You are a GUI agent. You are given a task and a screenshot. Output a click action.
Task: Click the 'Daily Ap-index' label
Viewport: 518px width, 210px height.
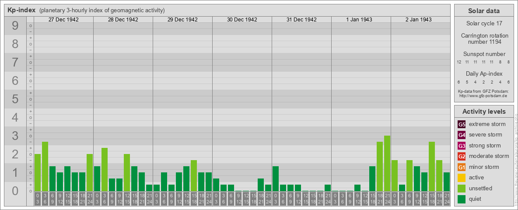tap(484, 73)
